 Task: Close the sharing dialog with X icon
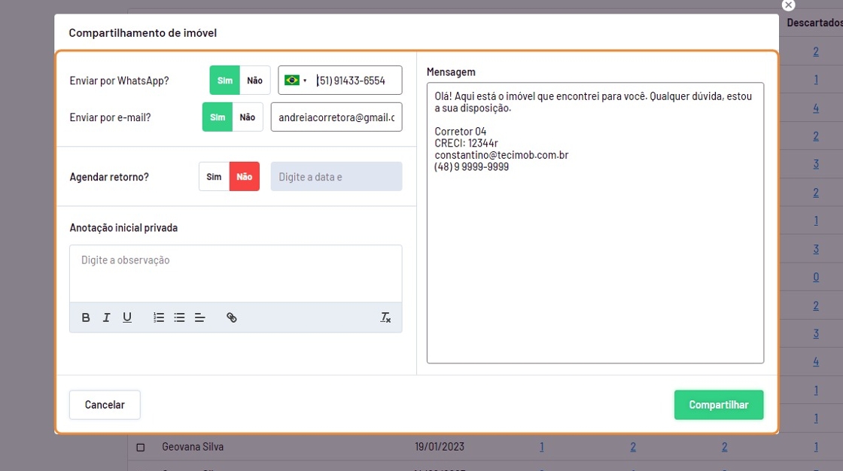pyautogui.click(x=788, y=5)
